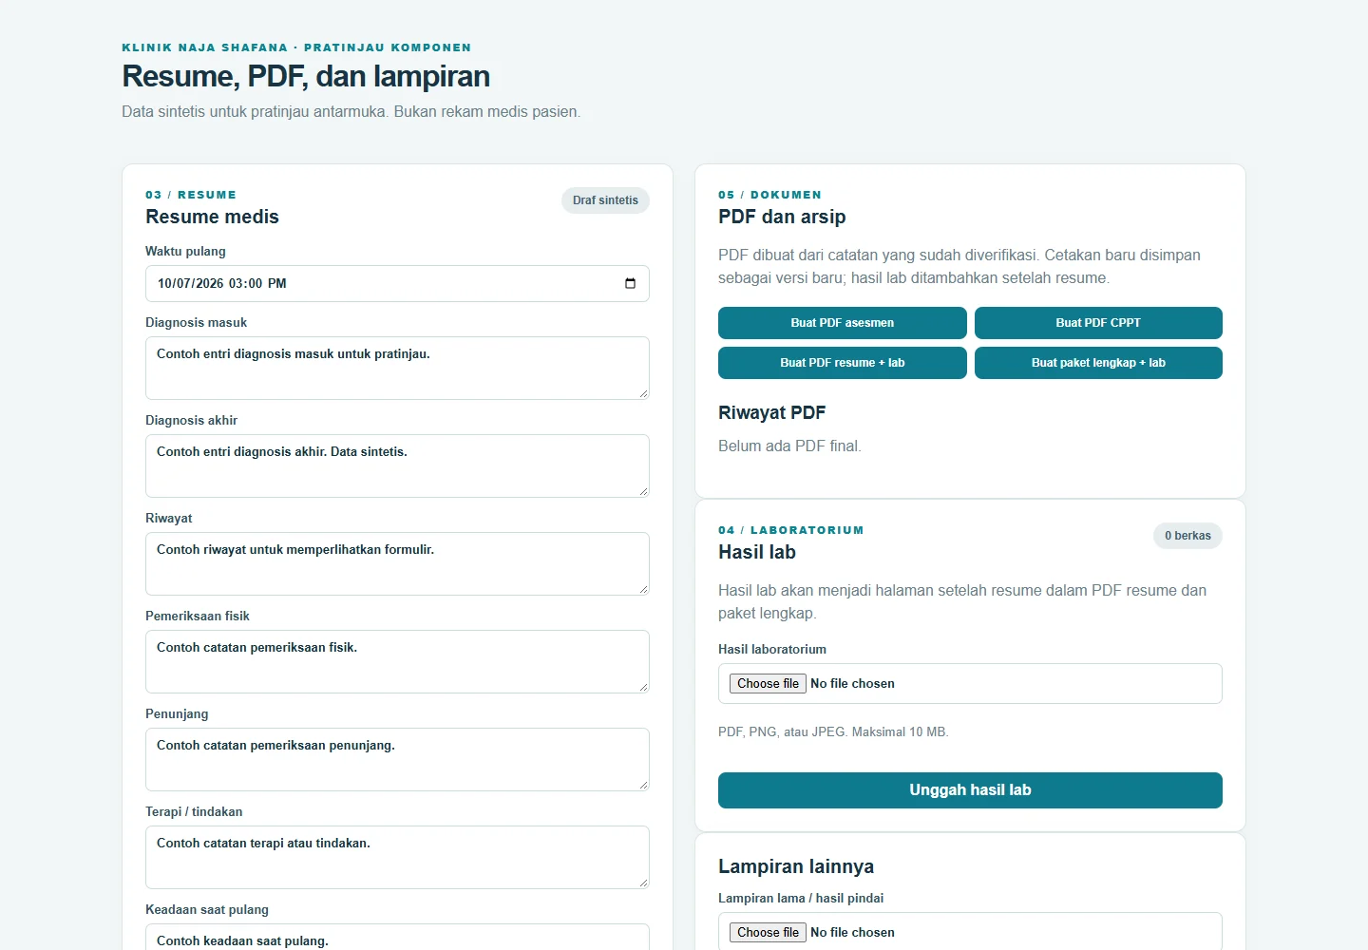
Task: Click the resize handle of Diagnosis masuk
Action: [x=643, y=393]
